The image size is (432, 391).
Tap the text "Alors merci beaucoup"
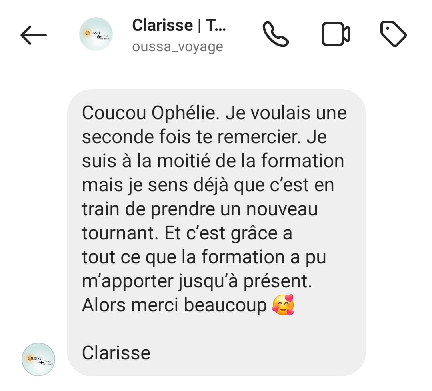pos(174,305)
